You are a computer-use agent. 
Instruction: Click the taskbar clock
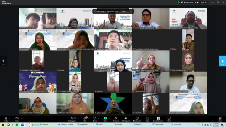pos(216,125)
